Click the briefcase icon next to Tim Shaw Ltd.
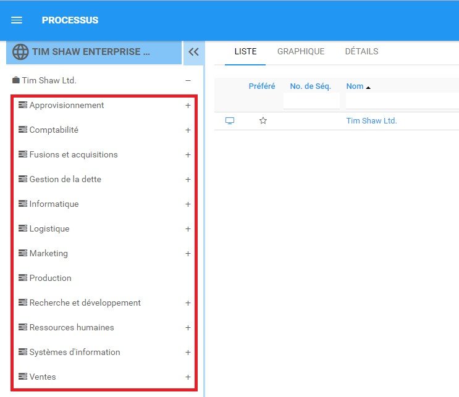 (x=16, y=80)
